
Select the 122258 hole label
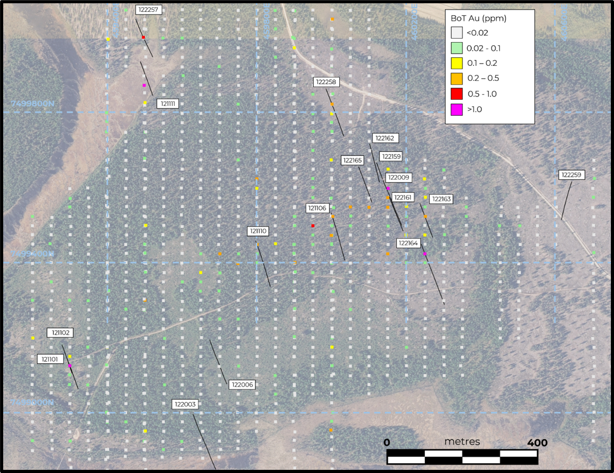point(326,82)
